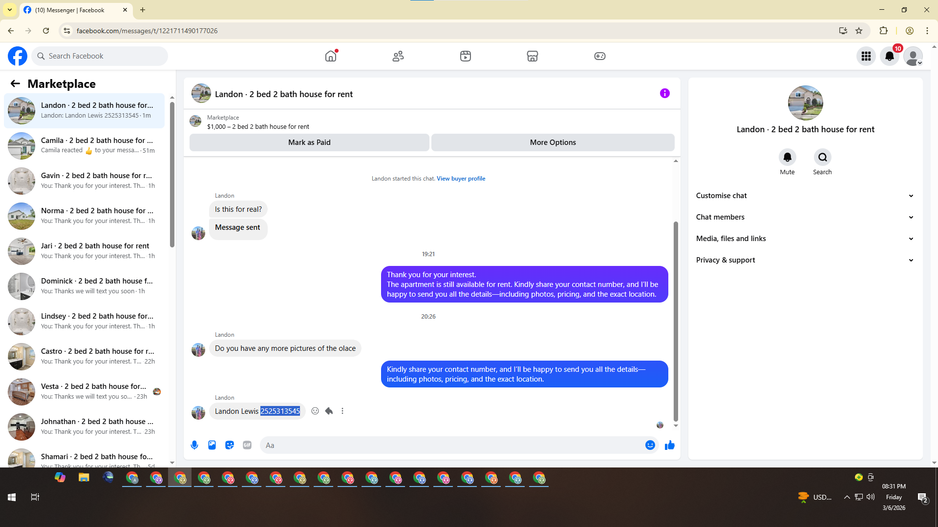Open the attach photo icon

pyautogui.click(x=212, y=445)
